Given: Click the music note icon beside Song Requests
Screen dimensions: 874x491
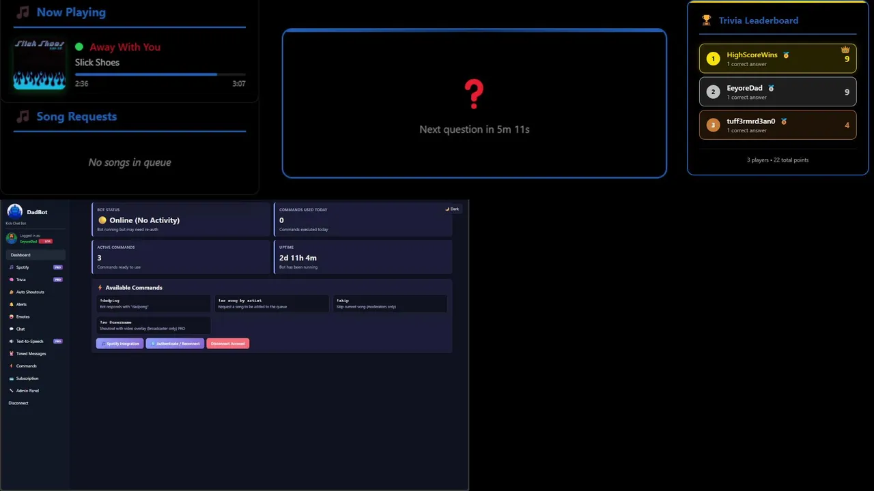Looking at the screenshot, I should point(23,117).
